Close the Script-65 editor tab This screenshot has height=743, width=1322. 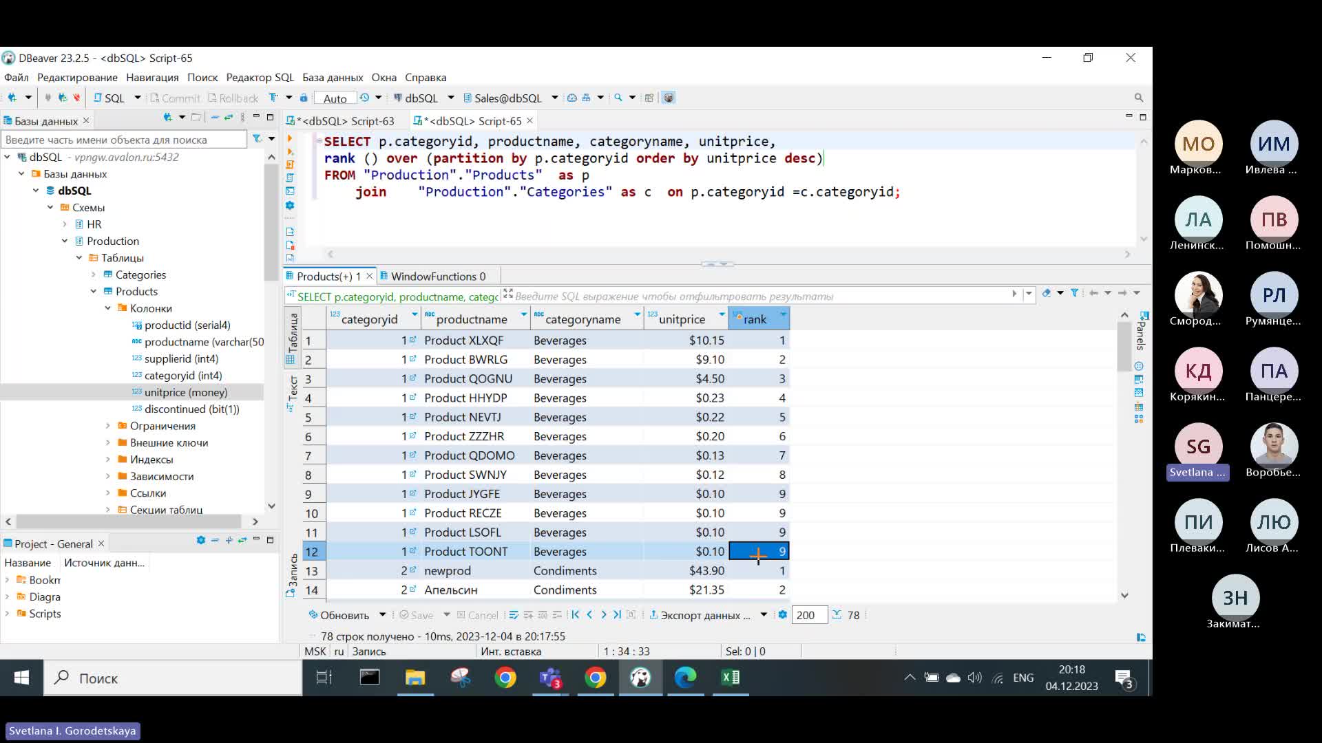point(529,120)
